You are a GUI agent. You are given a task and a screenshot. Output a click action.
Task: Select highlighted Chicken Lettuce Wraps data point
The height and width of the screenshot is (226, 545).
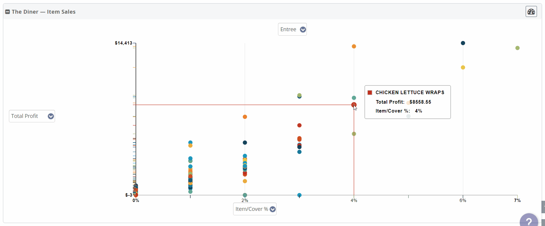tap(354, 105)
